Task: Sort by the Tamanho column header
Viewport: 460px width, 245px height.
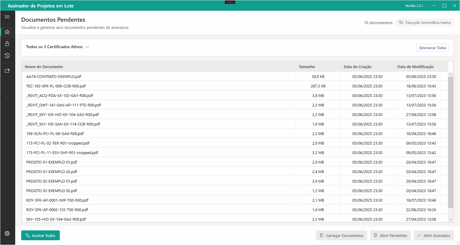Action: point(307,66)
